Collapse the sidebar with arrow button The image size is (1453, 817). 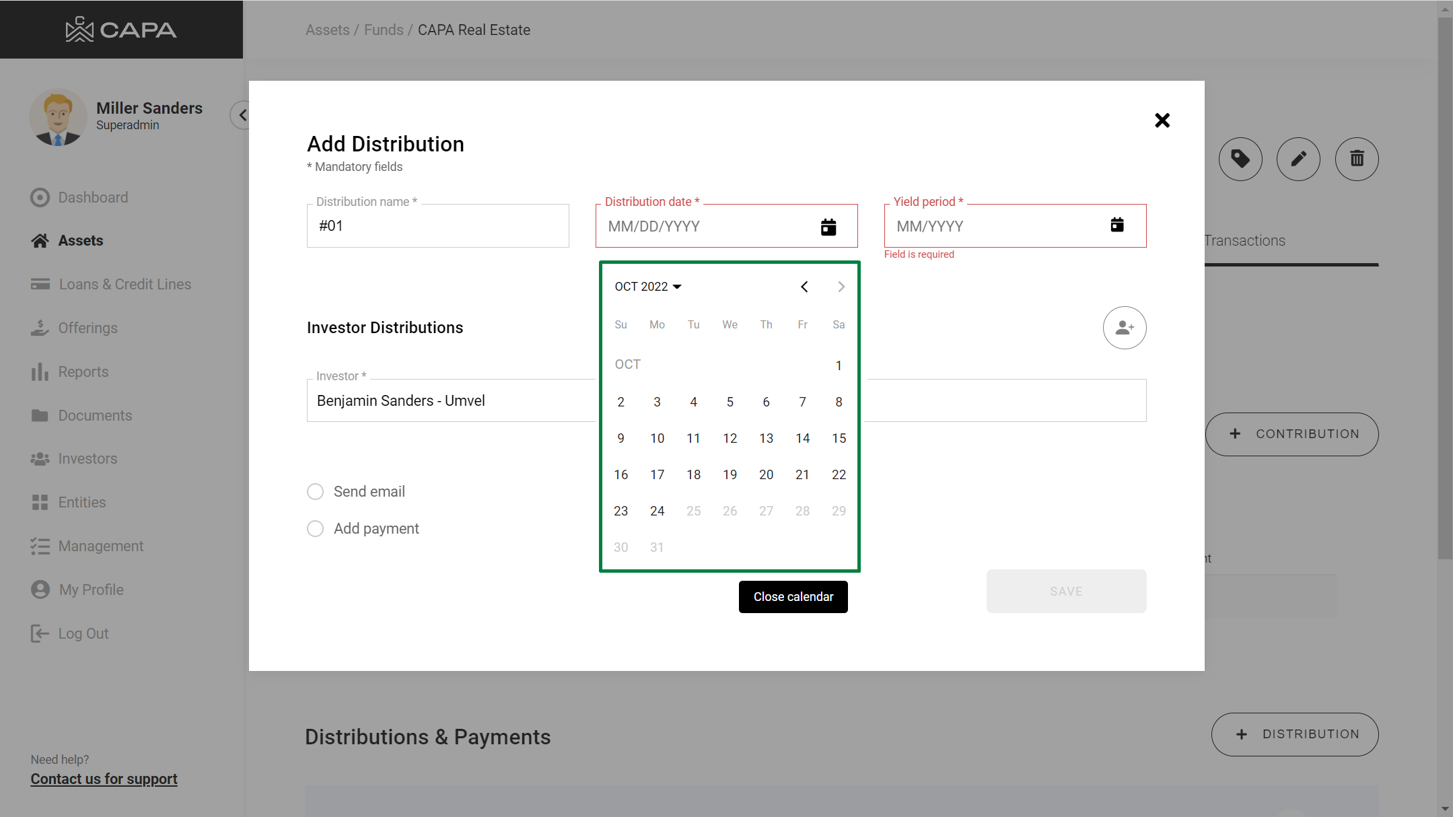pos(241,115)
